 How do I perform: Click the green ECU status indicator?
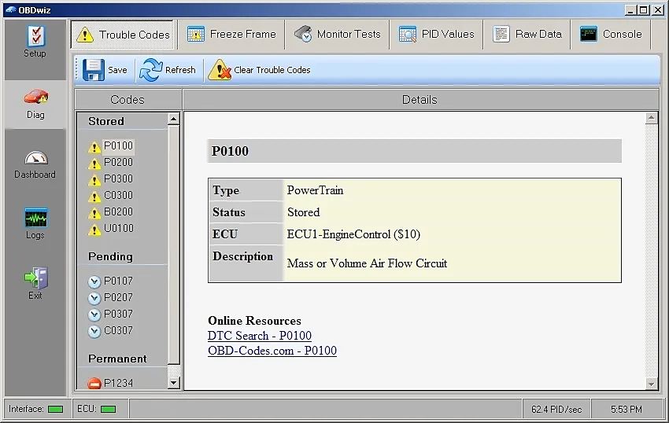(108, 410)
